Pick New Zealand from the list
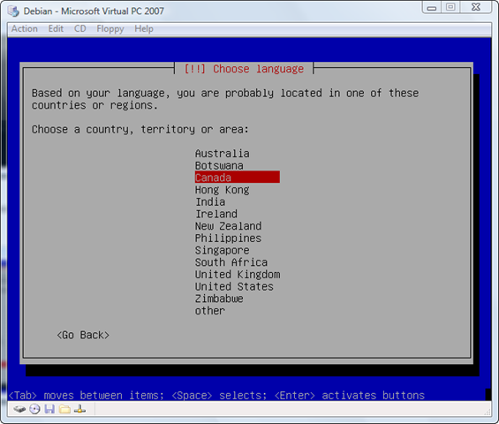The image size is (499, 424). 228,226
